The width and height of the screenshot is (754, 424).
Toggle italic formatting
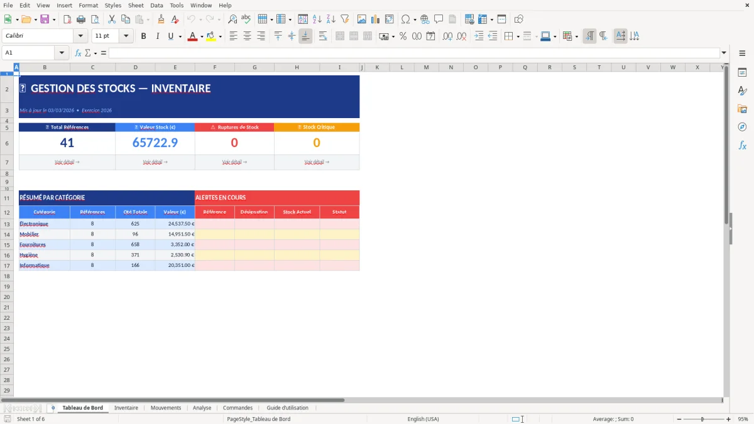(156, 36)
